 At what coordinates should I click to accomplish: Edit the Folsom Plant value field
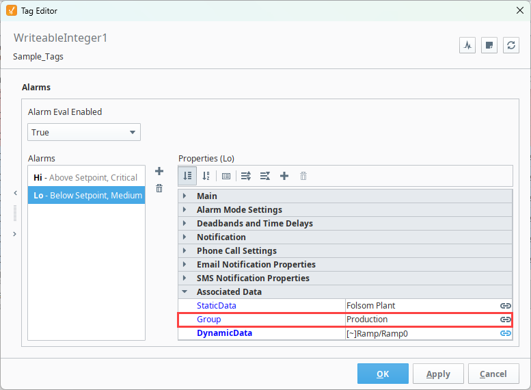(x=422, y=306)
